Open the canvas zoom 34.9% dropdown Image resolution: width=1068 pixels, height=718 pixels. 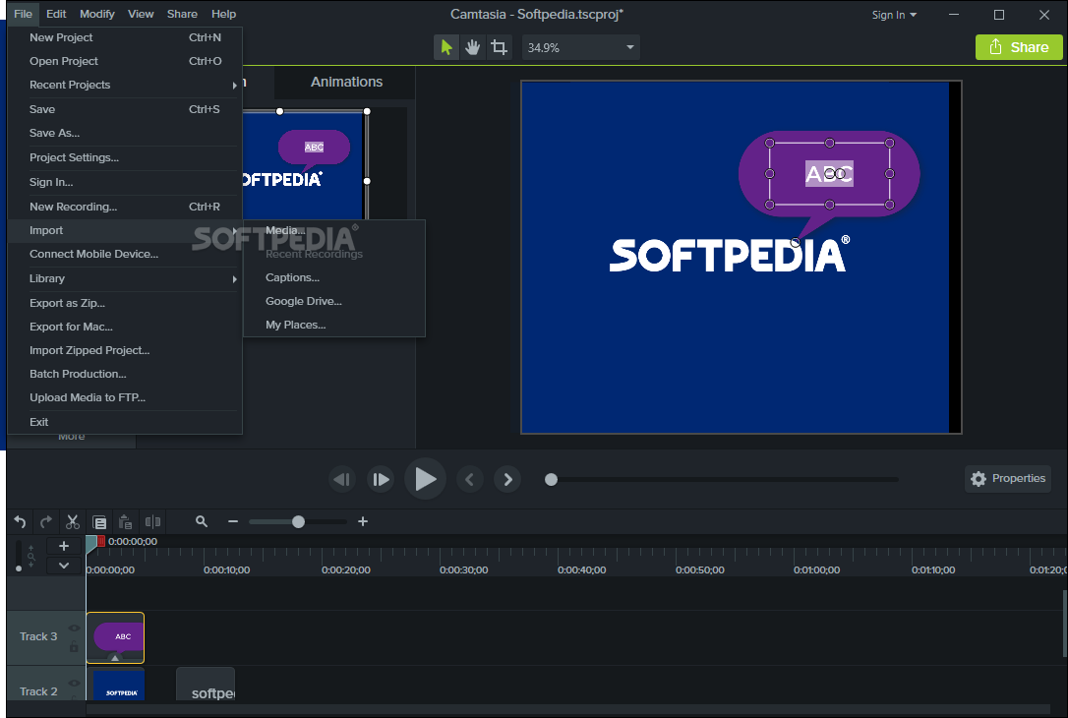click(x=581, y=47)
